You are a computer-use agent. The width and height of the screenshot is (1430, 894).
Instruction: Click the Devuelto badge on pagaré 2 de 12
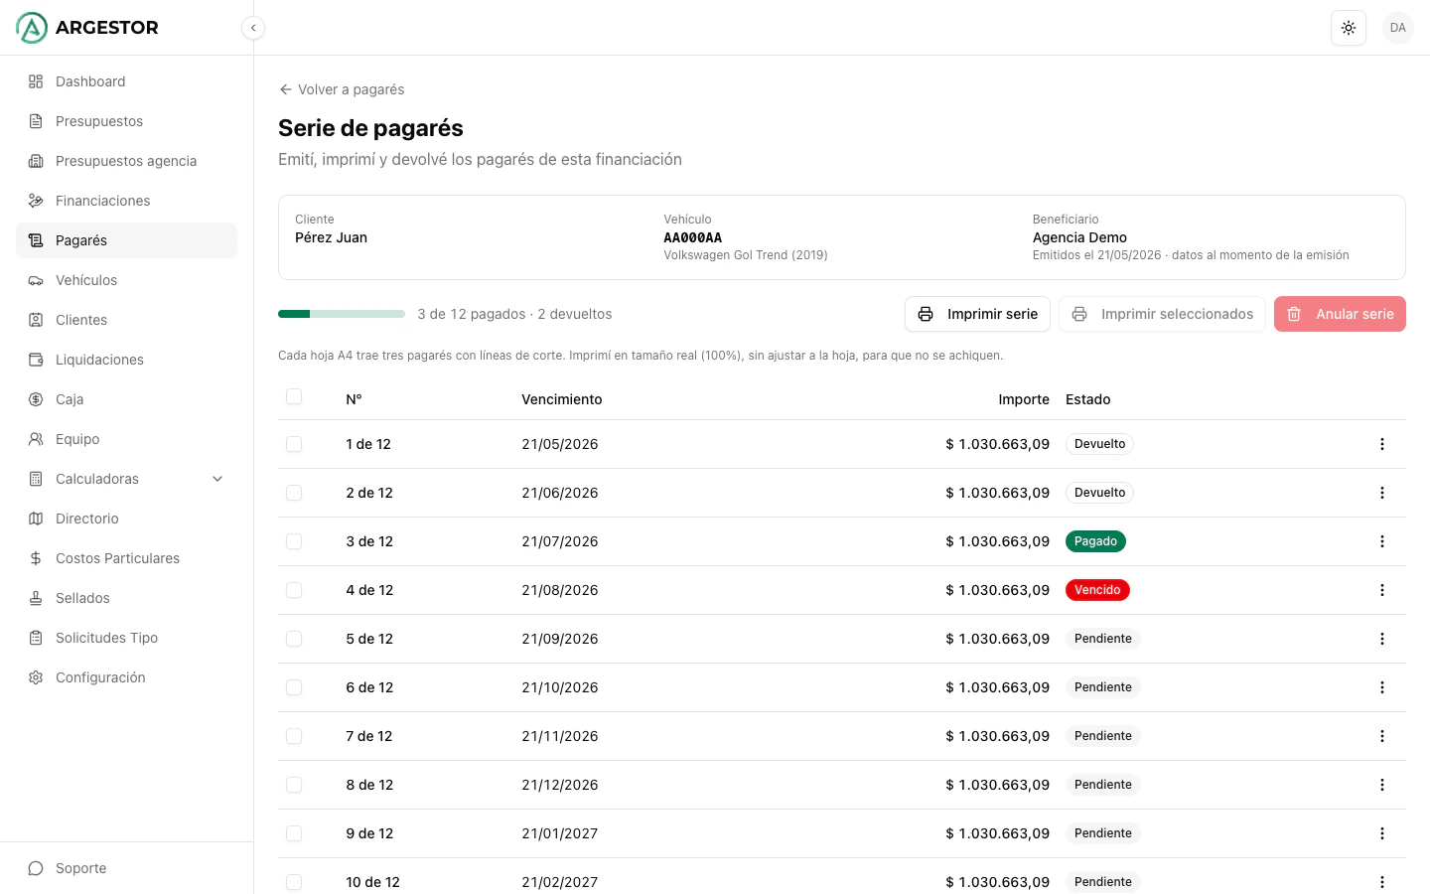(1099, 493)
